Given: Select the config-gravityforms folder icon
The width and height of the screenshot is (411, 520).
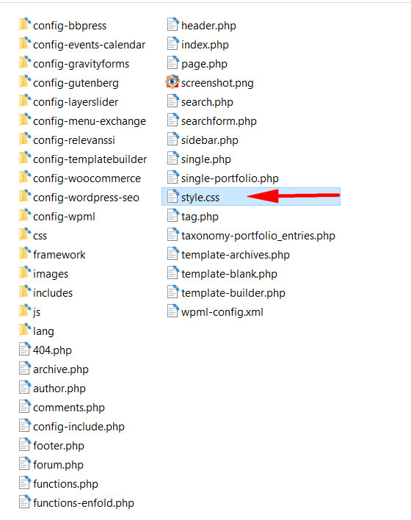Looking at the screenshot, I should point(25,63).
